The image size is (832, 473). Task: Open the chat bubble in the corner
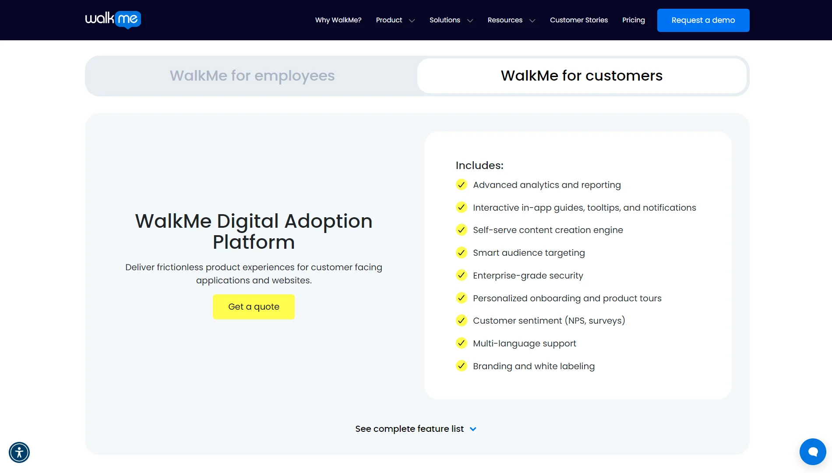click(x=813, y=452)
